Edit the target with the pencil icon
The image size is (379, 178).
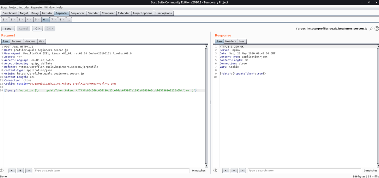371,29
